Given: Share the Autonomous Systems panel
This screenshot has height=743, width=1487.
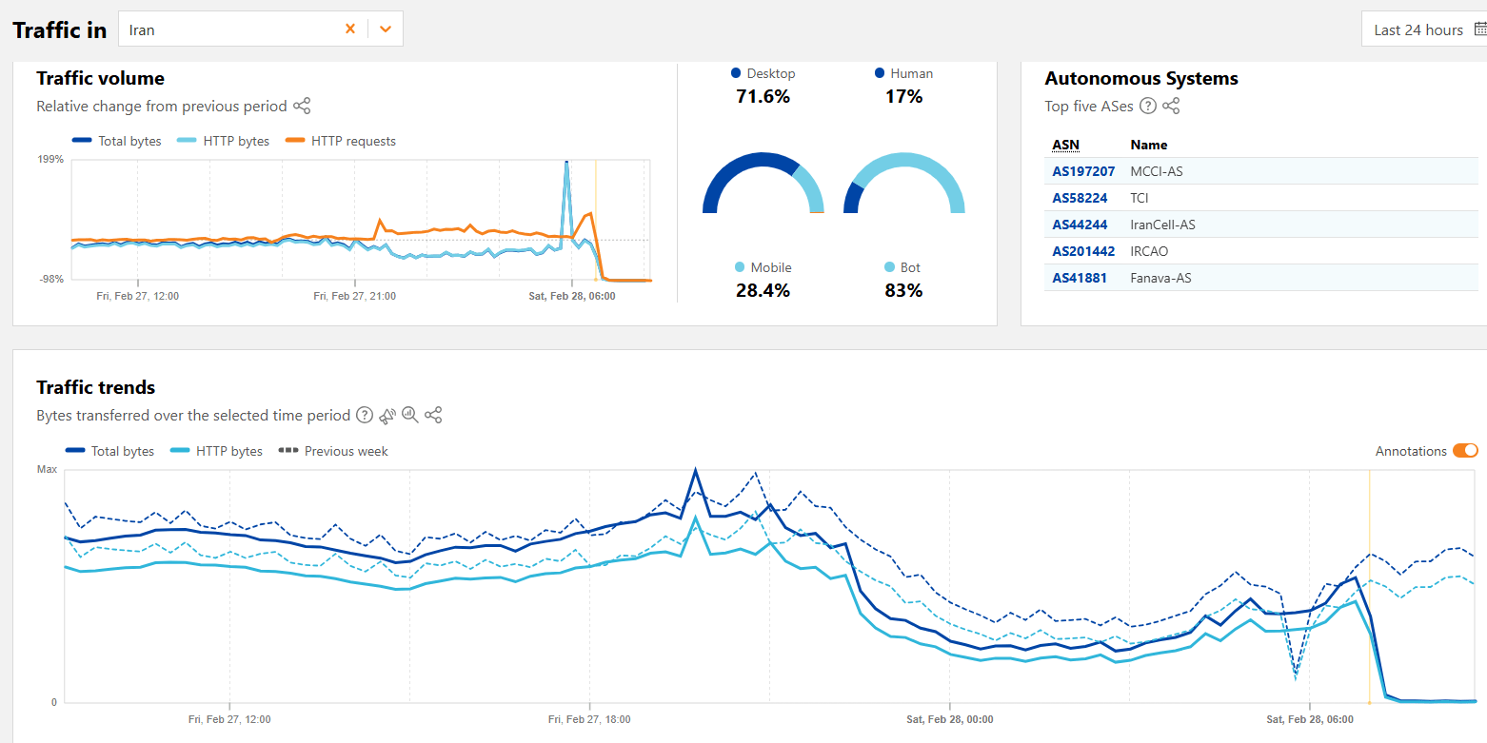Looking at the screenshot, I should coord(1171,106).
